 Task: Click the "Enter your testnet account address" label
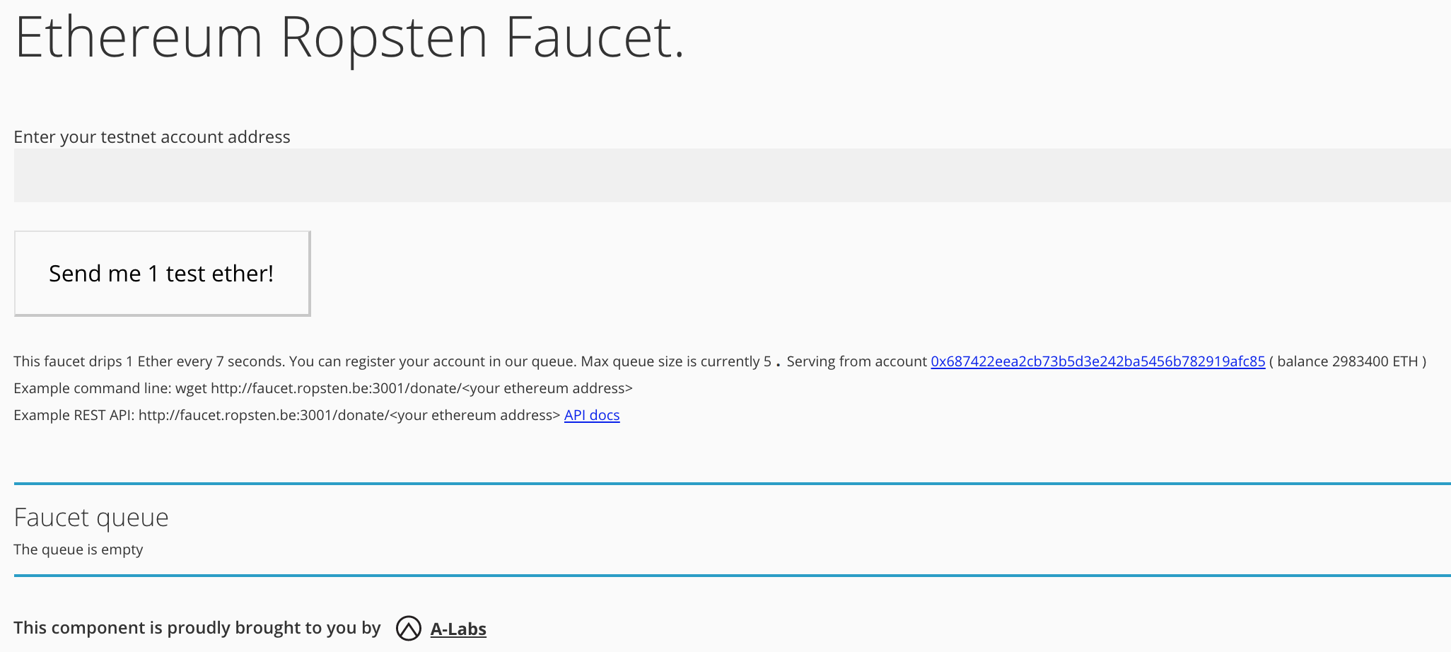152,136
